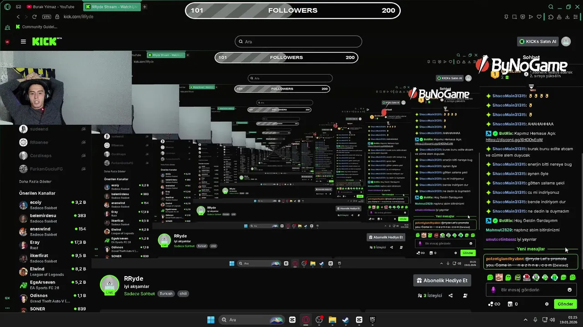Open the browser profile icon
This screenshot has height=327, width=583.
point(559,17)
